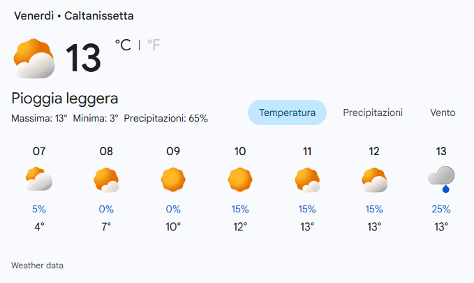Click the sunny icon at 09
The width and height of the screenshot is (474, 283).
tap(173, 180)
